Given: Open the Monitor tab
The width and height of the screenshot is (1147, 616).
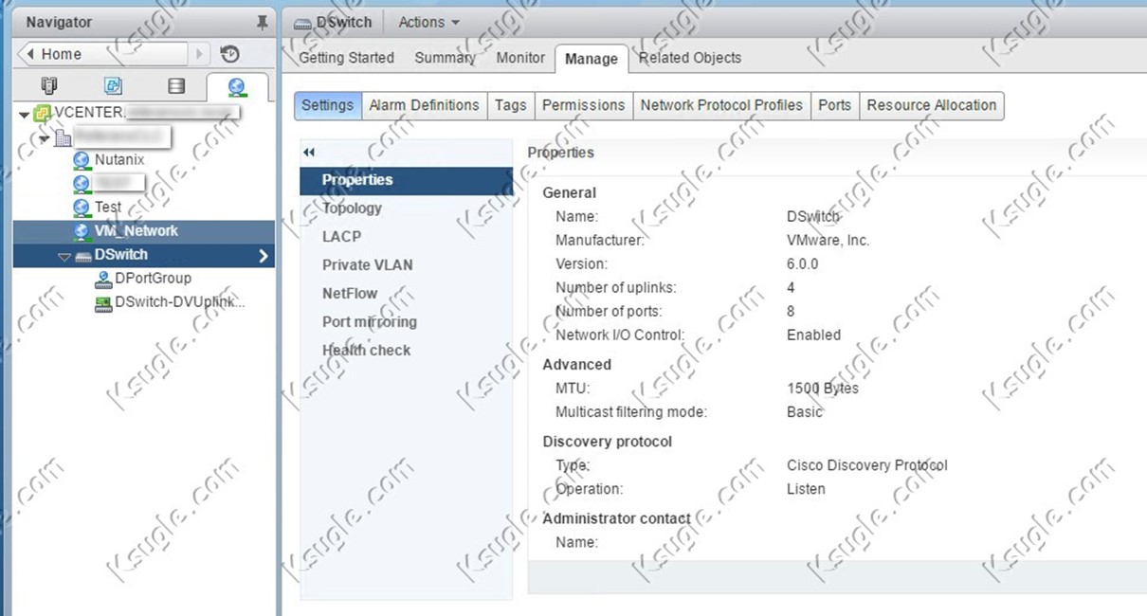Looking at the screenshot, I should pyautogui.click(x=520, y=58).
